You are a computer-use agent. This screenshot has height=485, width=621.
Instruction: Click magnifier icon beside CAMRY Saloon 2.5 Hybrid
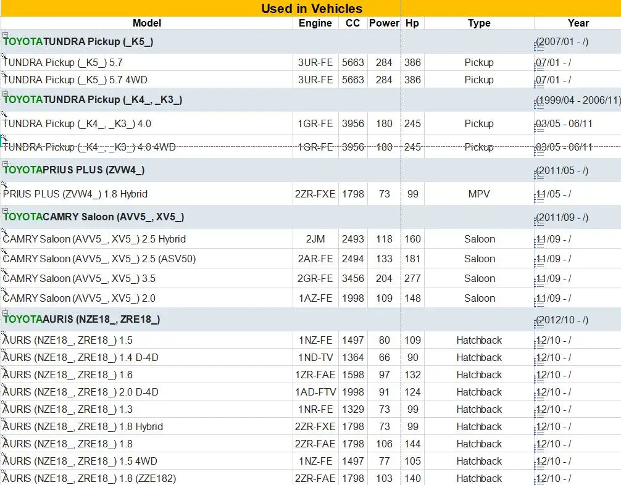tap(4, 231)
